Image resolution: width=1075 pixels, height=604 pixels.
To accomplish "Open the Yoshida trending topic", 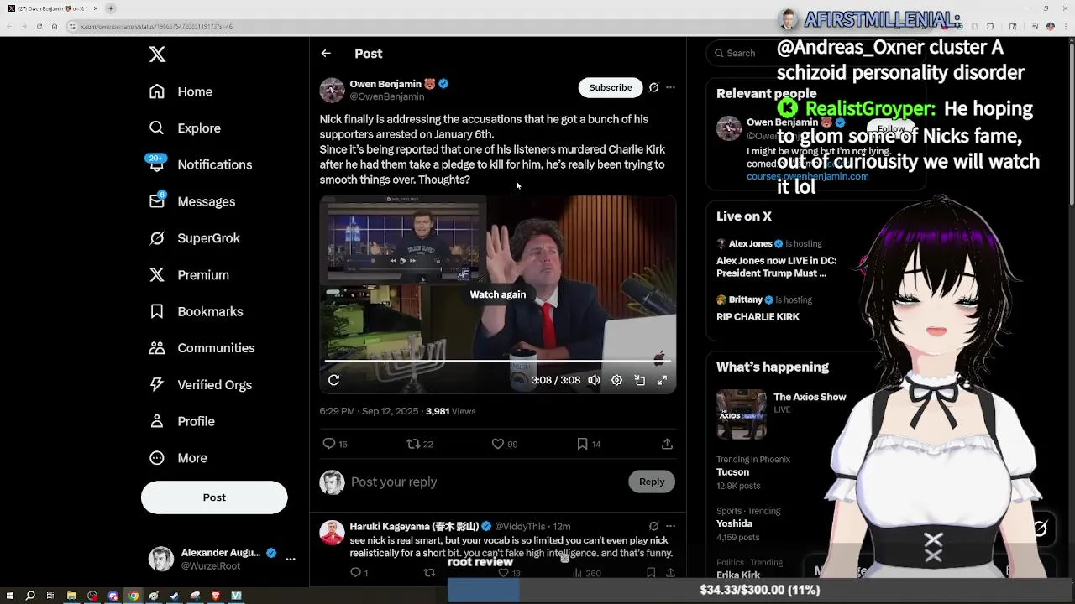I will (x=734, y=523).
